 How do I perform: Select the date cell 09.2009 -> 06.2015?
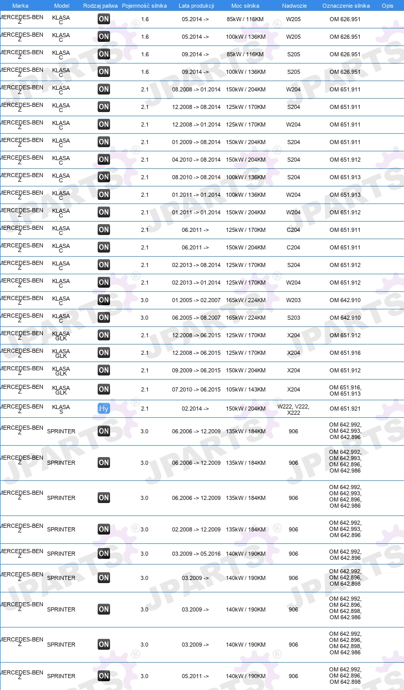[x=196, y=370]
